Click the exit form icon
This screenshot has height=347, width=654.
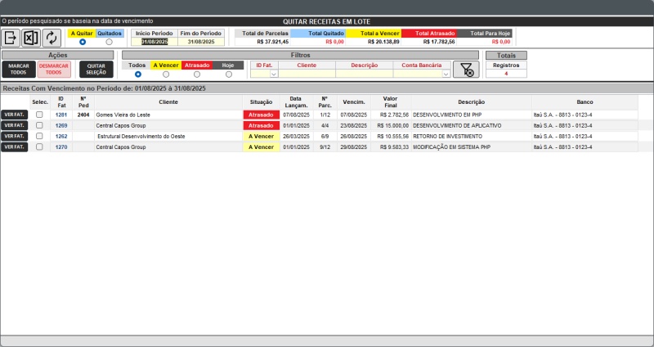(x=11, y=38)
